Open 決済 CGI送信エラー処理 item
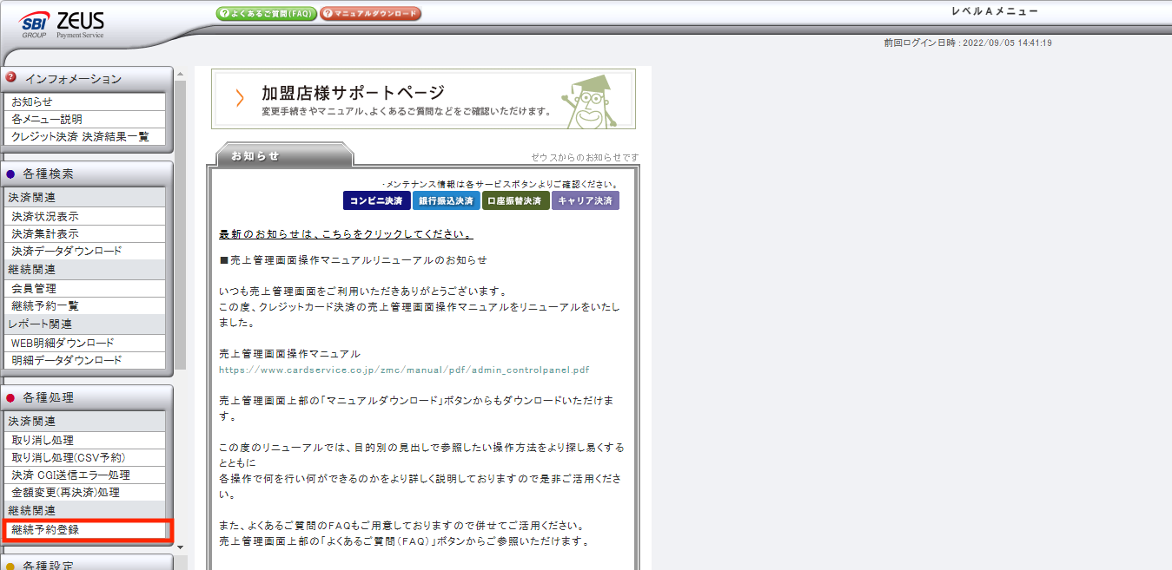The height and width of the screenshot is (570, 1172). (x=84, y=475)
